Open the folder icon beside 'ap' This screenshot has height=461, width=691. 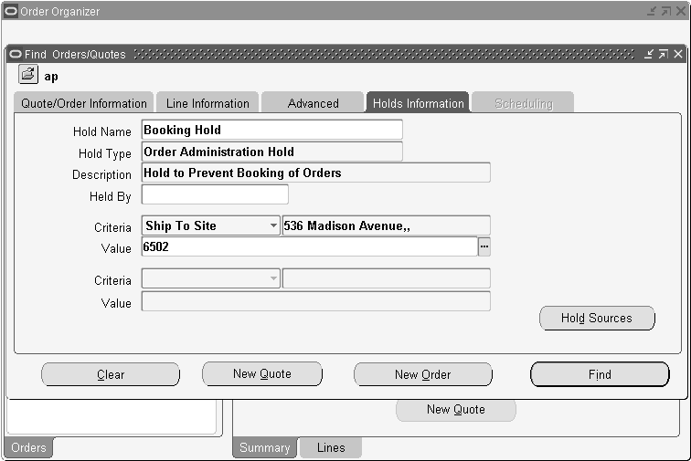(x=28, y=74)
